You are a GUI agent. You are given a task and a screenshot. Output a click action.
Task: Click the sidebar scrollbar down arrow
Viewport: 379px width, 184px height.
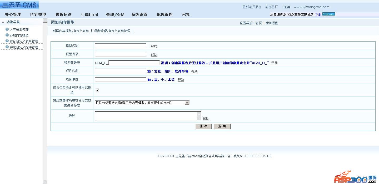pos(45,182)
